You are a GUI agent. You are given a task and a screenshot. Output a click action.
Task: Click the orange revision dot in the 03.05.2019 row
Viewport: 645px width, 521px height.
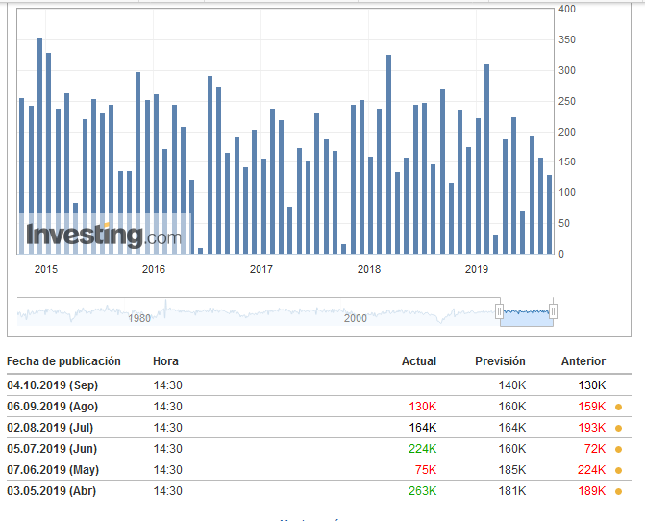click(618, 491)
